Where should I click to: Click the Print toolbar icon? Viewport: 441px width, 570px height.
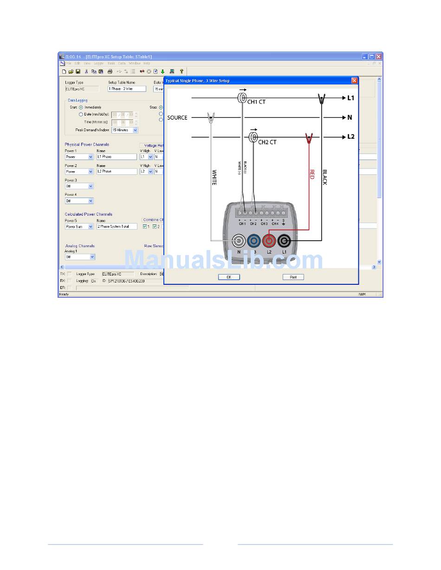(110, 71)
